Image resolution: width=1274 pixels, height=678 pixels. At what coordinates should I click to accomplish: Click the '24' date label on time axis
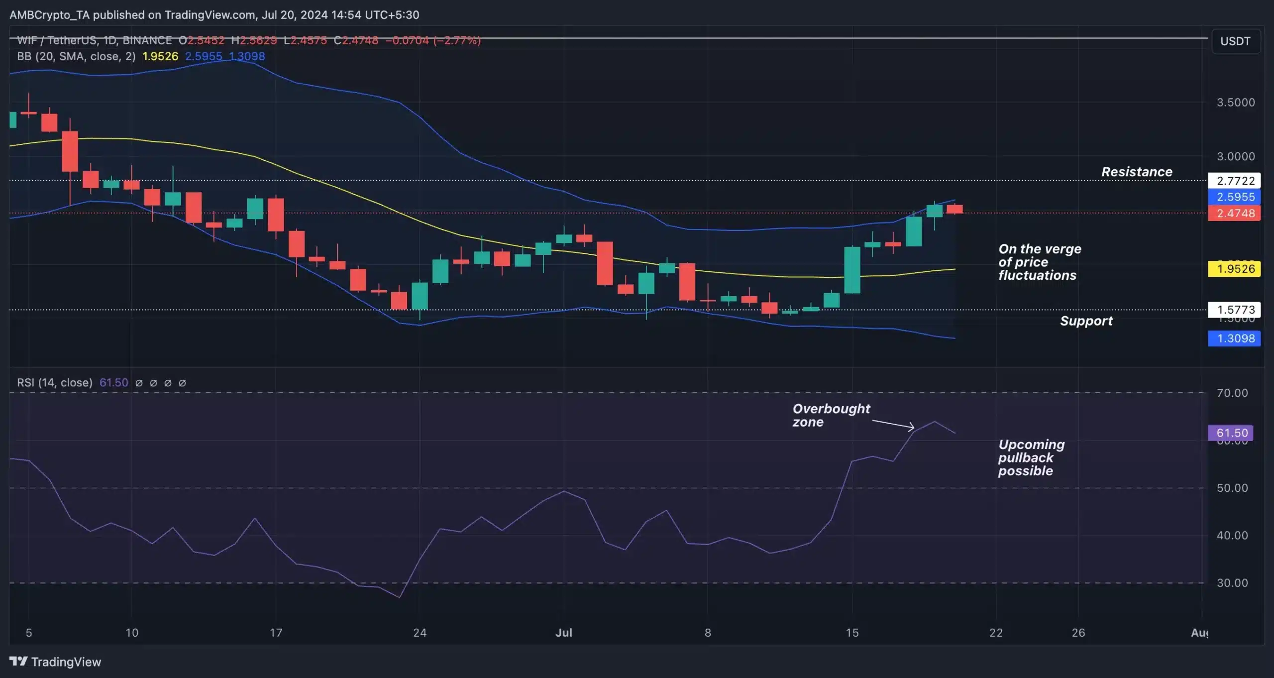(420, 633)
